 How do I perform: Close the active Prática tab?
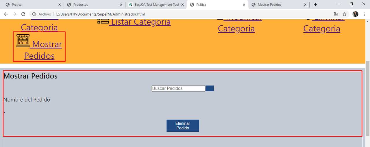(x=244, y=5)
